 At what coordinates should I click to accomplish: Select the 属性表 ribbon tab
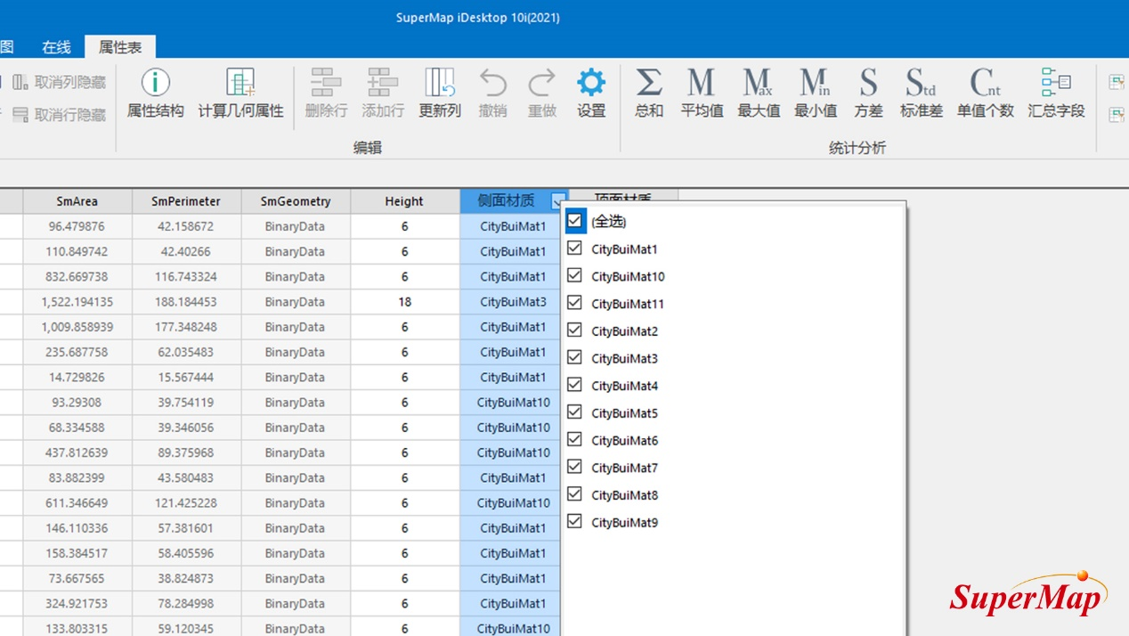[120, 47]
